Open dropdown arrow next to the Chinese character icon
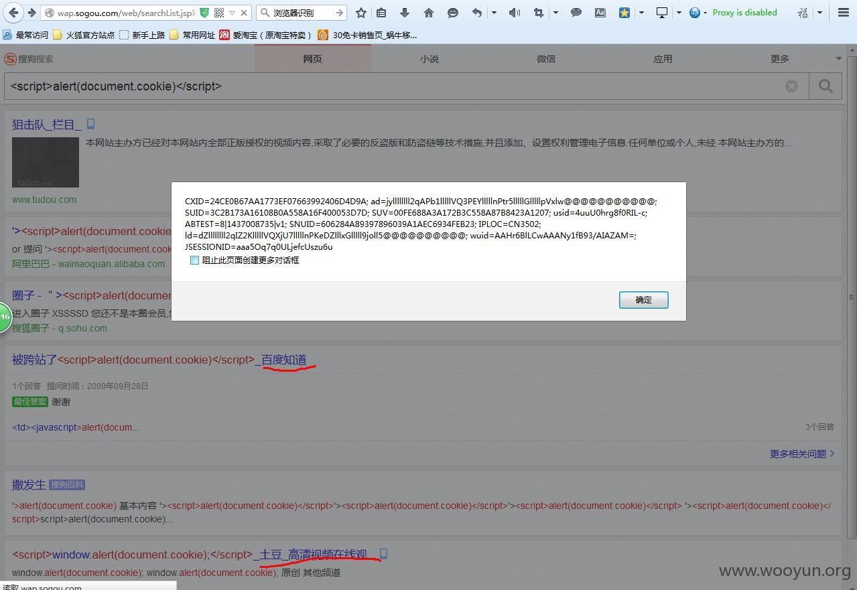Screen dimensions: 857x590 coord(819,12)
